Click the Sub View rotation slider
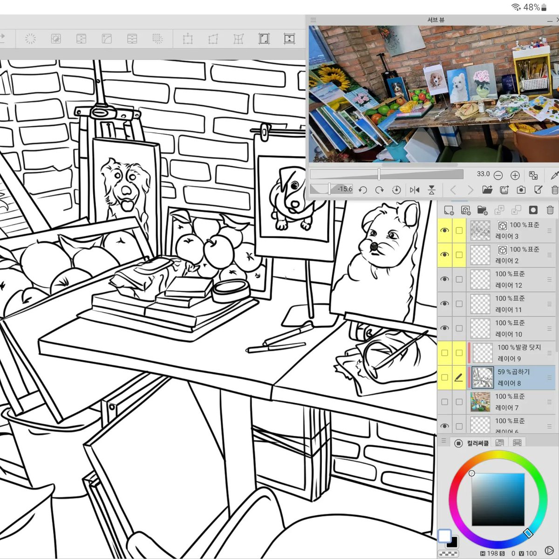This screenshot has width=559, height=559. coord(332,189)
